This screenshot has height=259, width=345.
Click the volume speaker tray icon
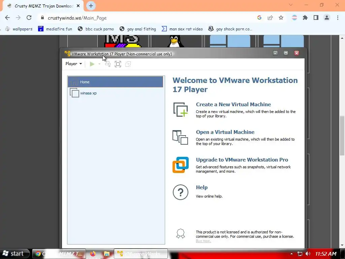point(308,254)
